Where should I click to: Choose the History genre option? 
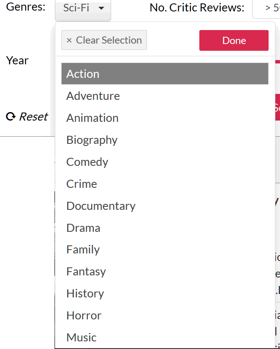(x=165, y=293)
